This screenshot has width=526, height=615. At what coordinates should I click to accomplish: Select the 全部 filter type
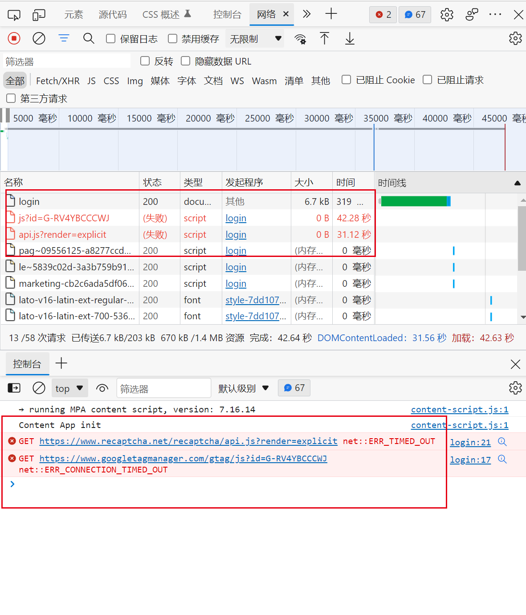[15, 81]
